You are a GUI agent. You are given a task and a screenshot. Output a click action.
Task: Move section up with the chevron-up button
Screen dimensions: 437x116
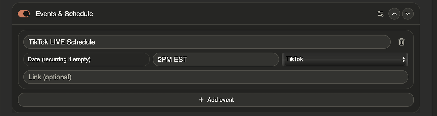click(394, 14)
